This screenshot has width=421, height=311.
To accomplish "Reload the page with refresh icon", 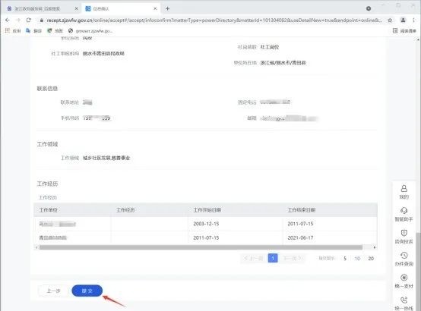I will click(28, 20).
